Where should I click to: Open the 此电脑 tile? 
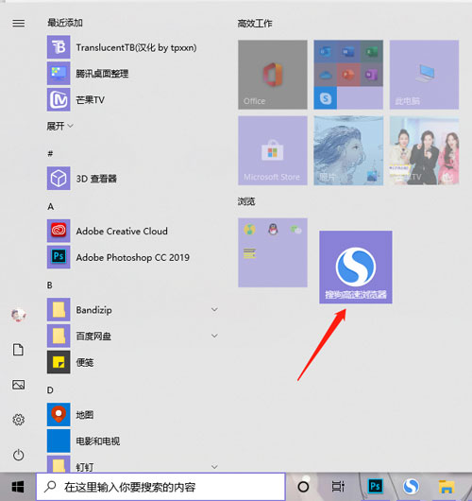424,75
